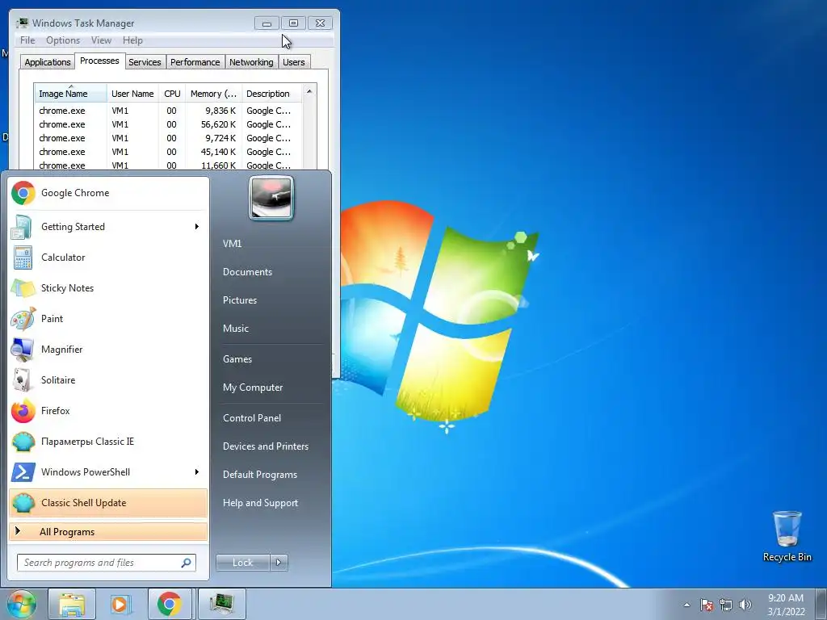827x620 pixels.
Task: Open Classic Shell Update
Action: tap(108, 503)
